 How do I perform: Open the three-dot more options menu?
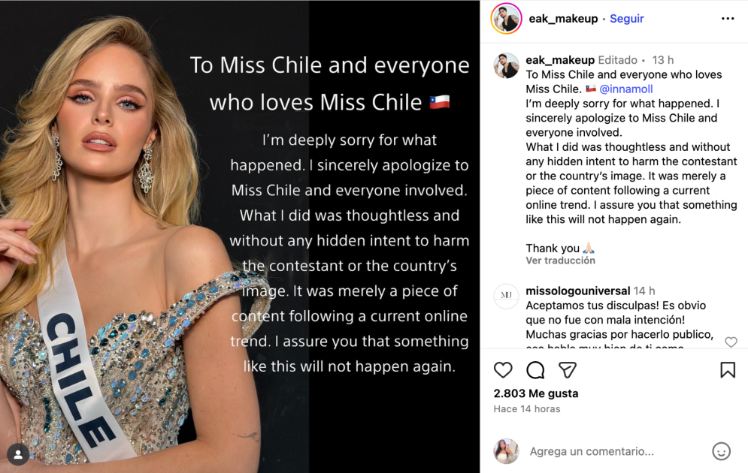tap(728, 19)
